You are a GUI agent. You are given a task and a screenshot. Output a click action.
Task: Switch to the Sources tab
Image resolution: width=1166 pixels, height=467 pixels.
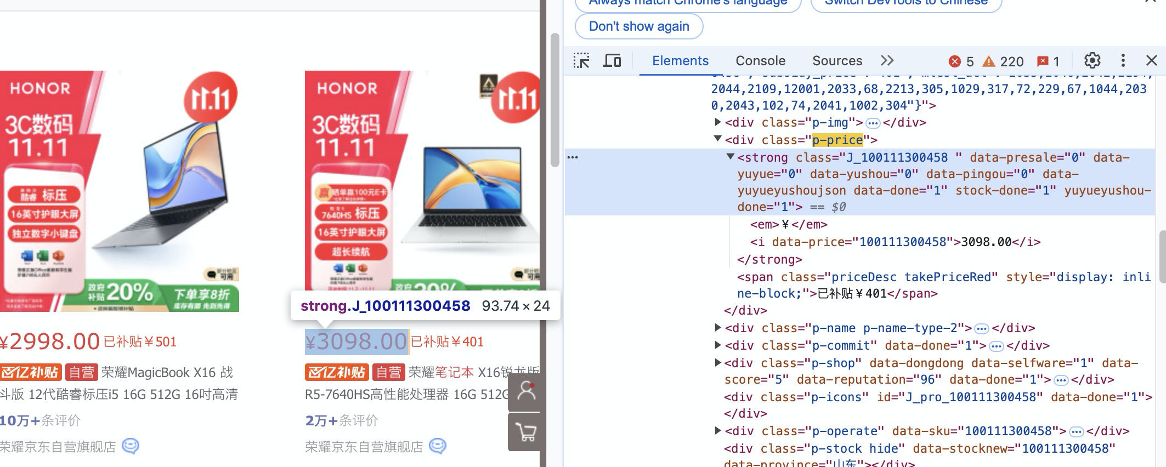(x=837, y=61)
